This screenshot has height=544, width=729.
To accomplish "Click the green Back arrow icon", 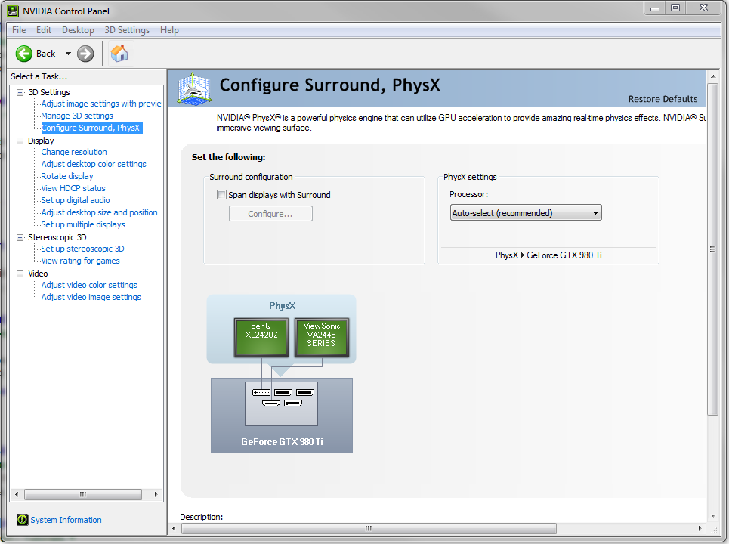I will (x=23, y=54).
